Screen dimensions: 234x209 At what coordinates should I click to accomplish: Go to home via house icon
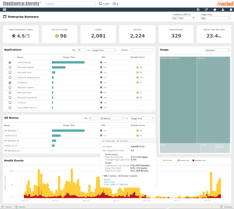215,10
